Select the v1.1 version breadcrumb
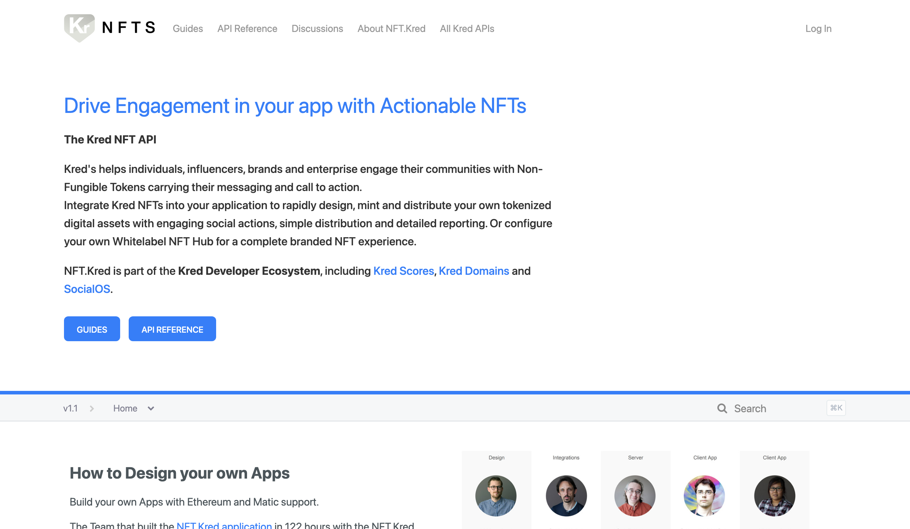 click(x=70, y=408)
